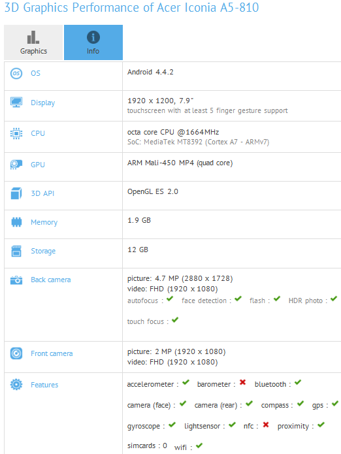Click the Display monitor icon
This screenshot has height=454, width=341.
[16, 102]
